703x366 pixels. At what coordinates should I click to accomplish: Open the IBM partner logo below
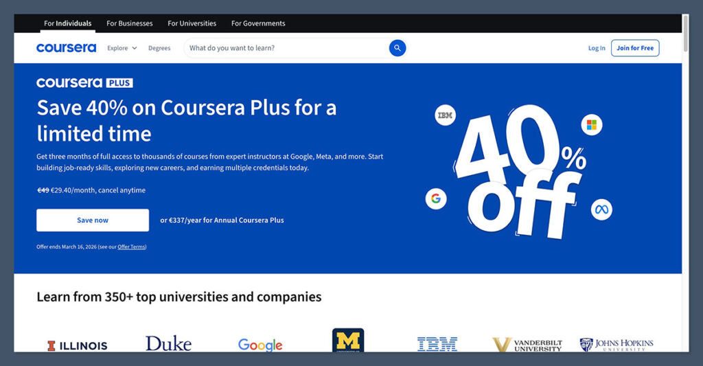click(437, 344)
